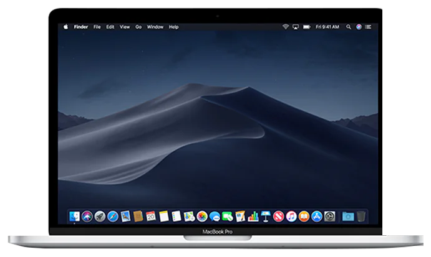Open System Preferences gear in Dock
This screenshot has height=257, width=431.
click(329, 217)
